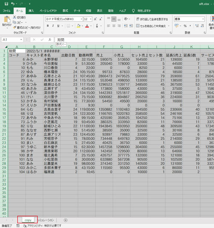This screenshot has width=214, height=228.
Task: Open font name dropdown
Action: point(81,19)
